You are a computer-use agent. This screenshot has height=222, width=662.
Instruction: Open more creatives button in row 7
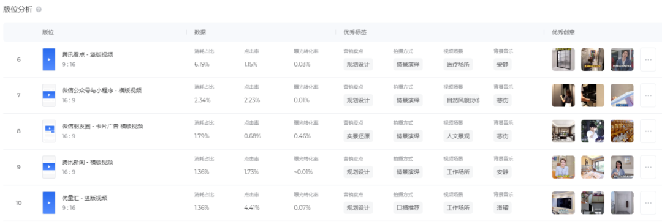click(648, 95)
